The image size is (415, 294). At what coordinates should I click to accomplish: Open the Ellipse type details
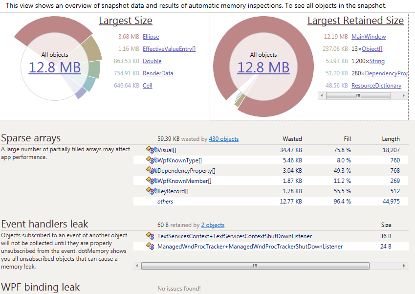tap(151, 36)
